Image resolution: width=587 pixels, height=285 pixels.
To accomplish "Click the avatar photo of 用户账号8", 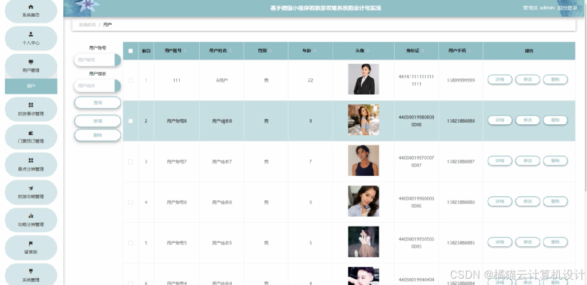I will 363,120.
